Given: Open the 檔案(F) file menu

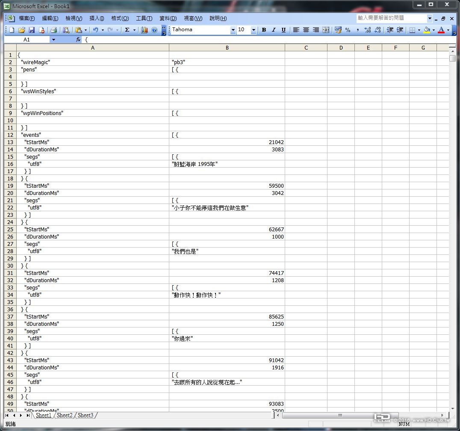Looking at the screenshot, I should coord(27,18).
